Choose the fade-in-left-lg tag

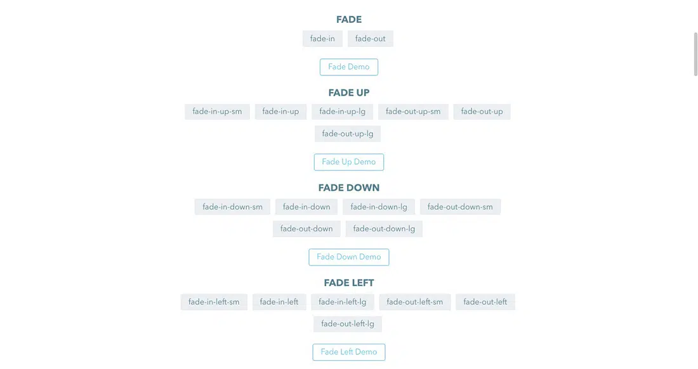[x=343, y=302]
